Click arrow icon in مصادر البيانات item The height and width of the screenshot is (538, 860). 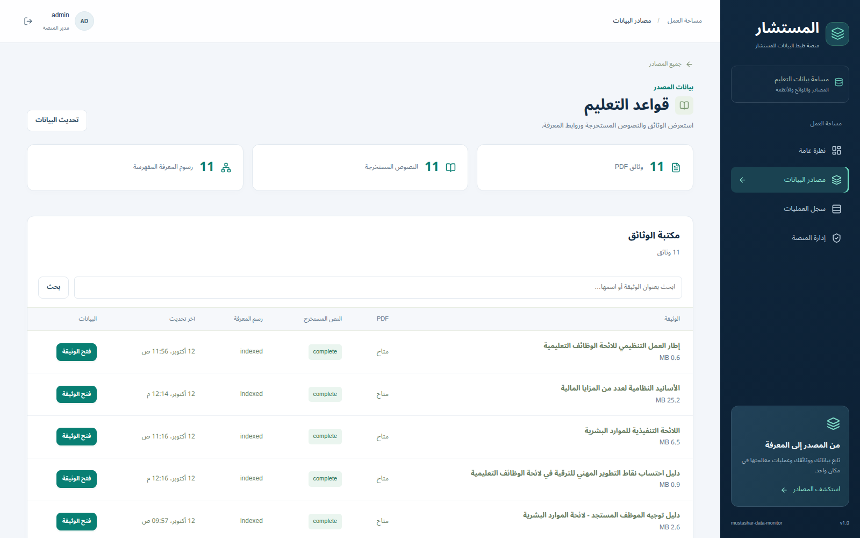(742, 180)
